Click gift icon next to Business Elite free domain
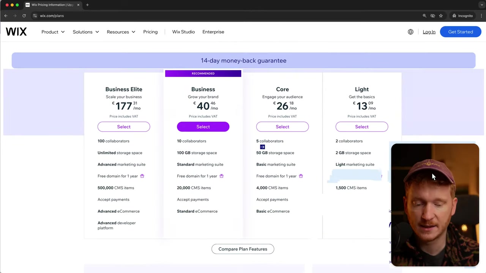486x273 pixels. (x=142, y=176)
